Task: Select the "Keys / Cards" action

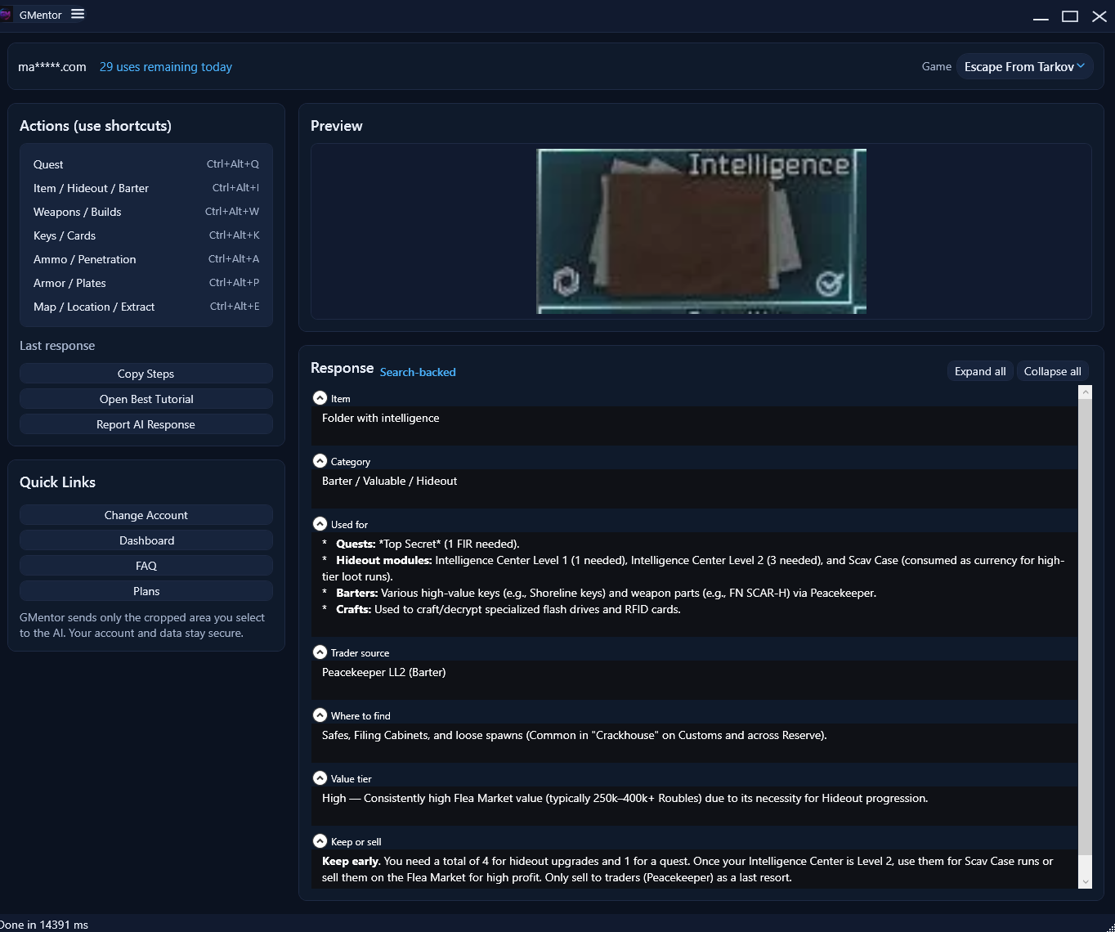Action: pyautogui.click(x=64, y=235)
